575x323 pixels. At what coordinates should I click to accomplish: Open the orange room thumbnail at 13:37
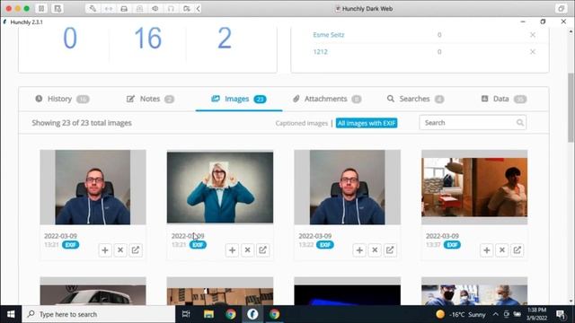tap(474, 188)
